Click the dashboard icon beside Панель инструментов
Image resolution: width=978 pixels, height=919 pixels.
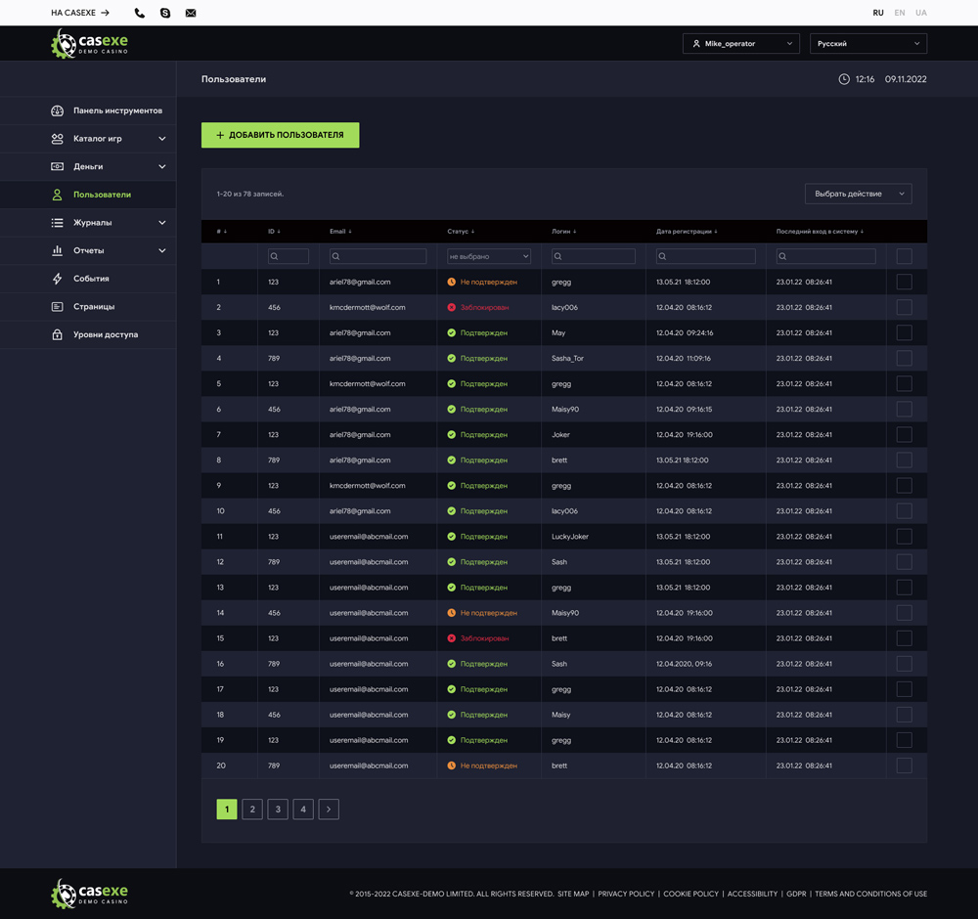click(x=58, y=111)
